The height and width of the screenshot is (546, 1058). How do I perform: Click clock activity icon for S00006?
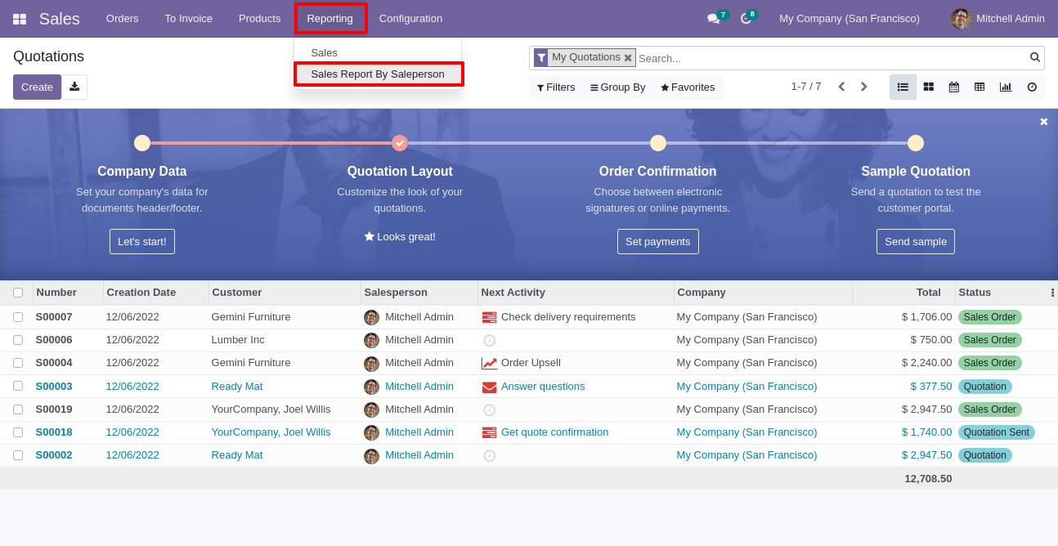click(489, 340)
